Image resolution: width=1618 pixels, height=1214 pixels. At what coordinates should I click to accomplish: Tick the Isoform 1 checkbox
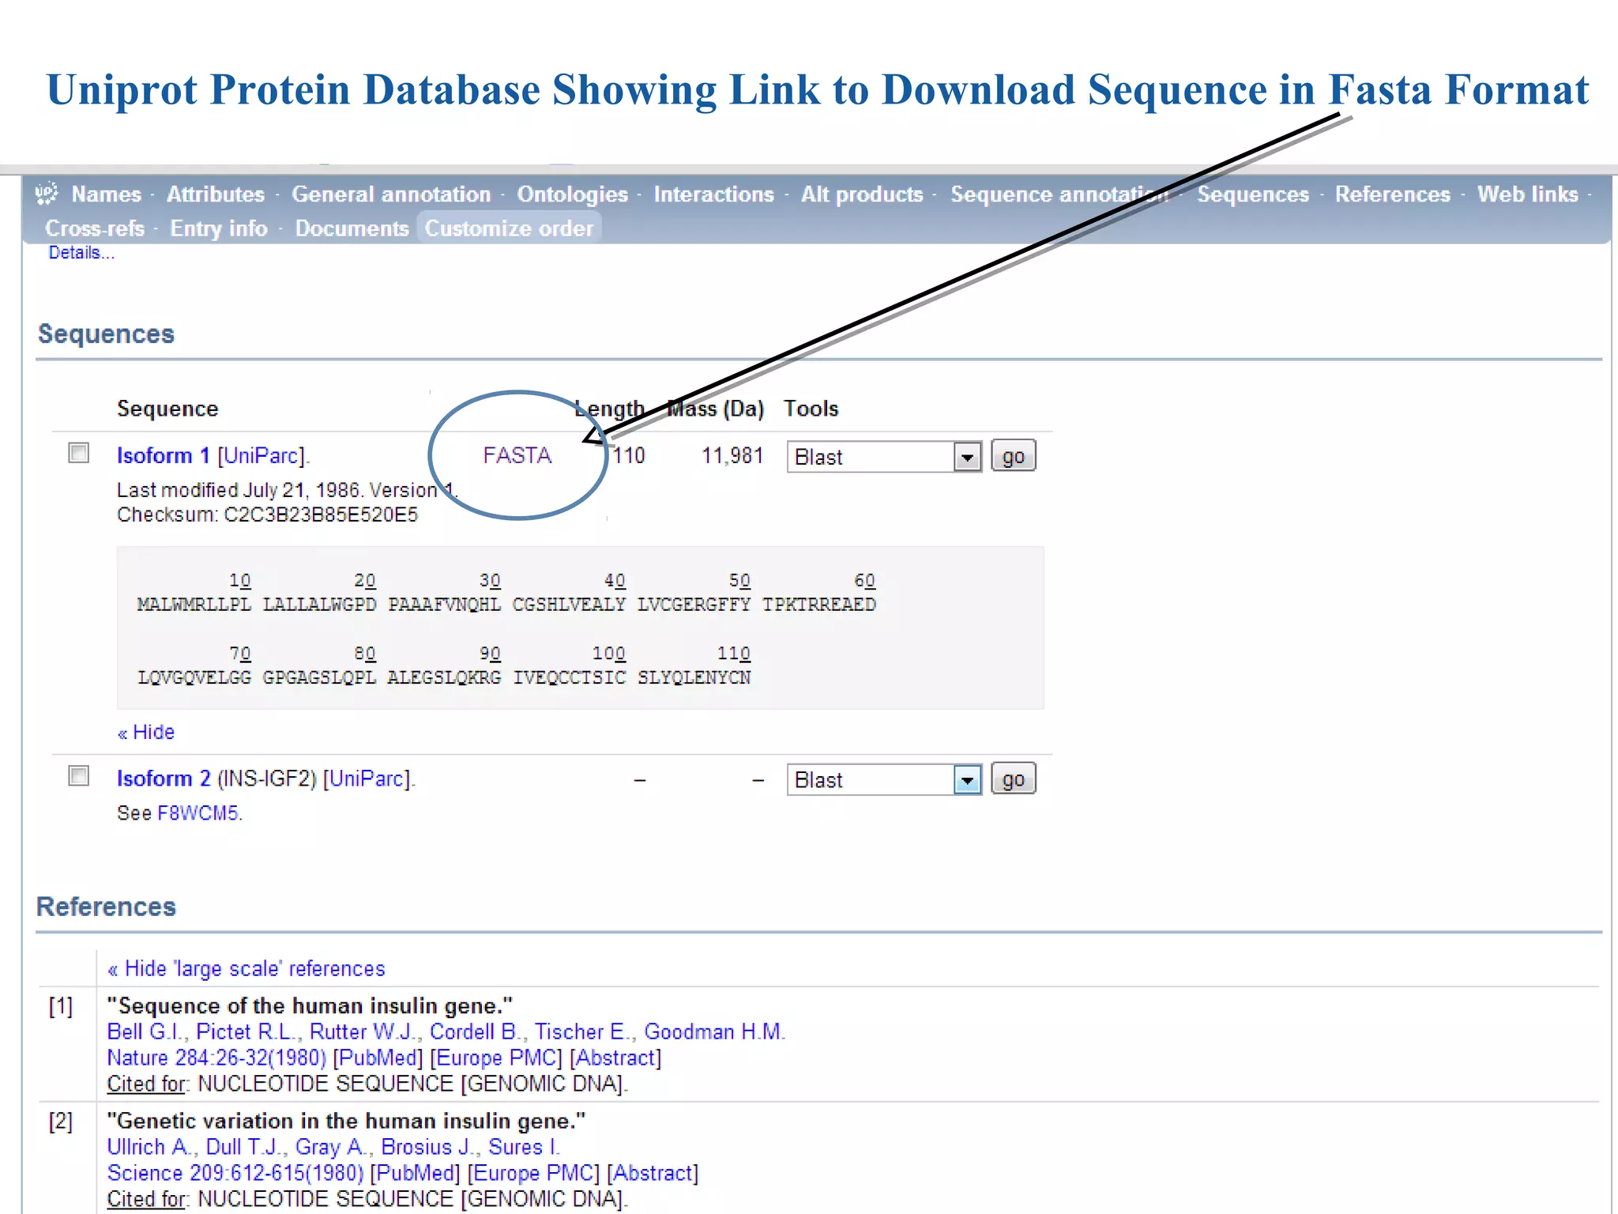pyautogui.click(x=78, y=453)
